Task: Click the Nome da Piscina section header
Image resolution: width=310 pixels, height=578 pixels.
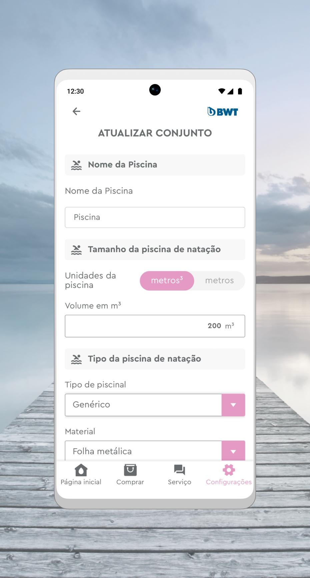Action: [155, 165]
